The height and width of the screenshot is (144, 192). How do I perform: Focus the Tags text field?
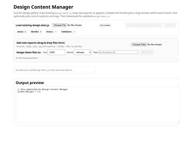pyautogui.click(x=118, y=52)
